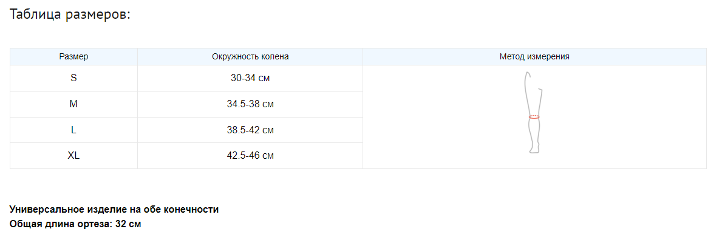Click the Окружность колена column header
This screenshot has height=246, width=719.
click(250, 57)
